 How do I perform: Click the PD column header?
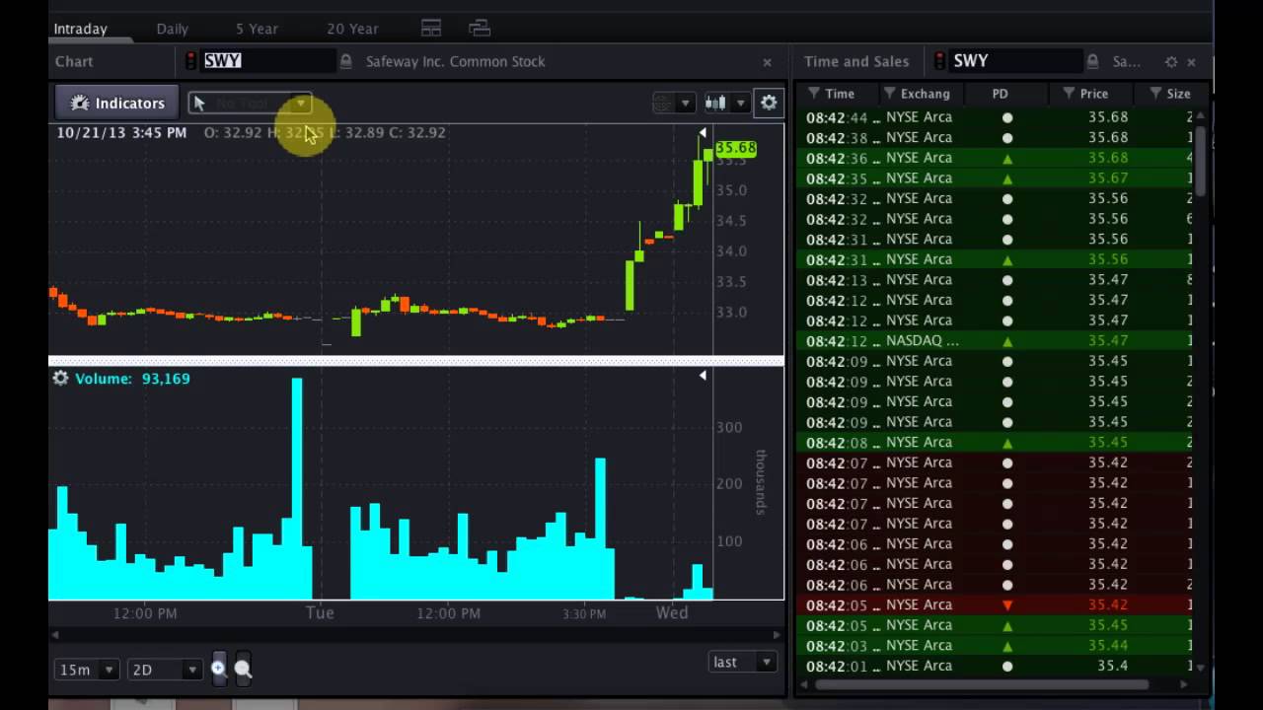1001,94
